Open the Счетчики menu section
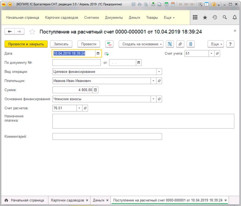Image resolution: width=241 pixels, height=206 pixels. click(91, 18)
